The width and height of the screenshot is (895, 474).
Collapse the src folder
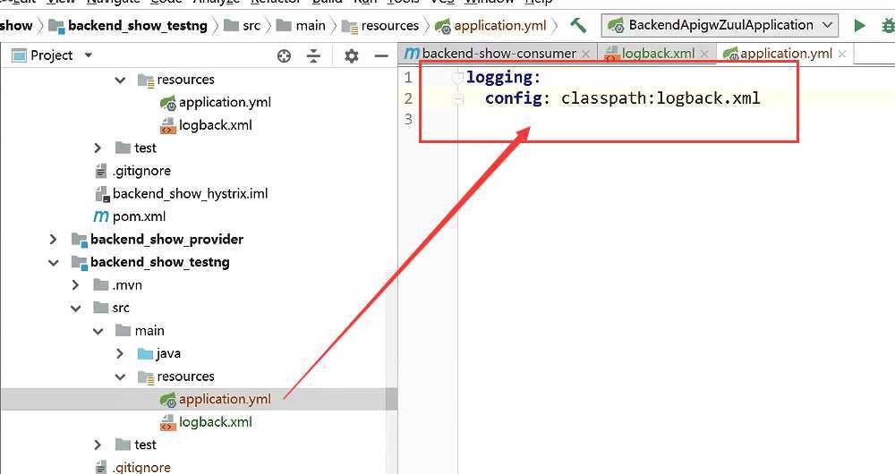[x=75, y=308]
